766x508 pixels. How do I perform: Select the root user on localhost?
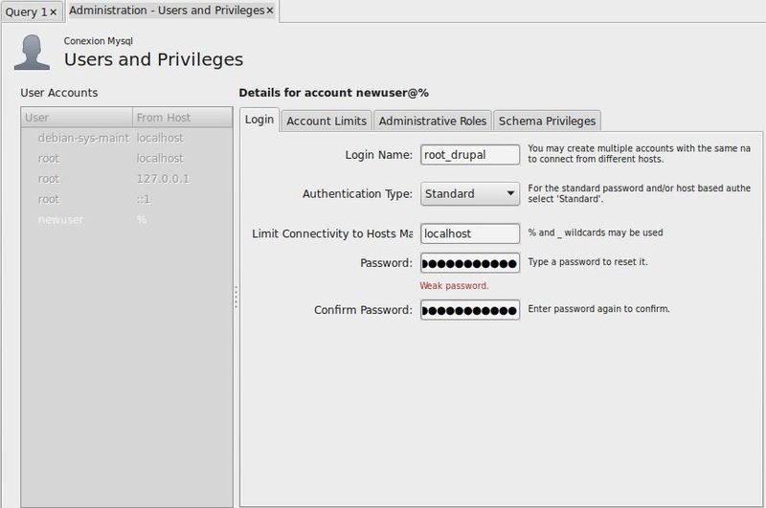pos(127,159)
